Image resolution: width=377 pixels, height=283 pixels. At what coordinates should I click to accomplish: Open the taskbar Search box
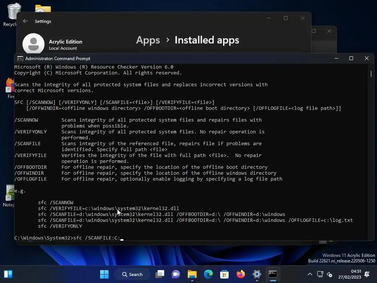pos(132,274)
